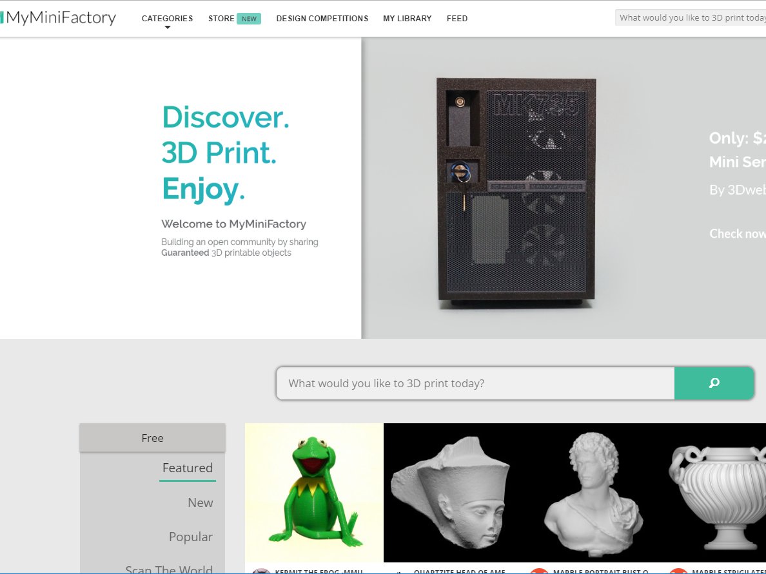The width and height of the screenshot is (766, 574).
Task: Switch to the Popular tab
Action: coord(190,537)
